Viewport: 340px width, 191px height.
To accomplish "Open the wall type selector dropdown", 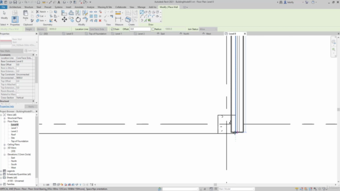I will [37, 42].
